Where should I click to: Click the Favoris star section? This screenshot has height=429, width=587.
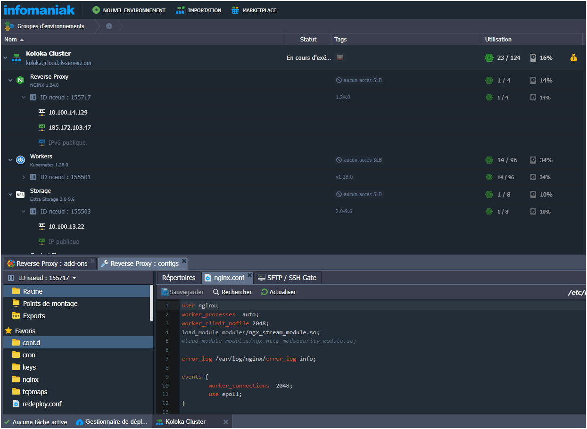(20, 331)
